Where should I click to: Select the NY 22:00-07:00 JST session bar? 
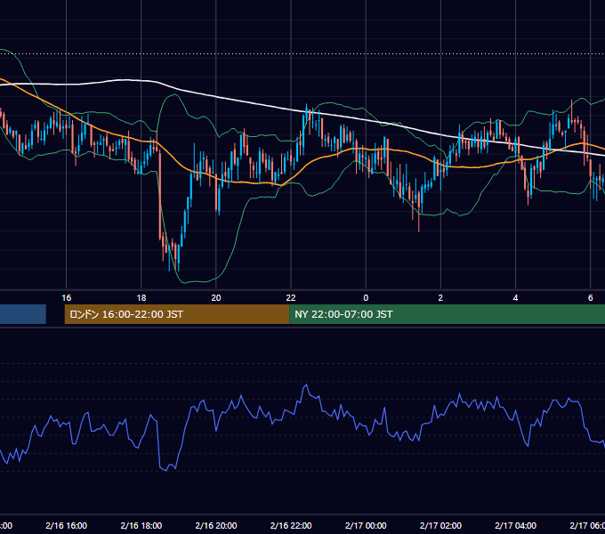(x=448, y=314)
